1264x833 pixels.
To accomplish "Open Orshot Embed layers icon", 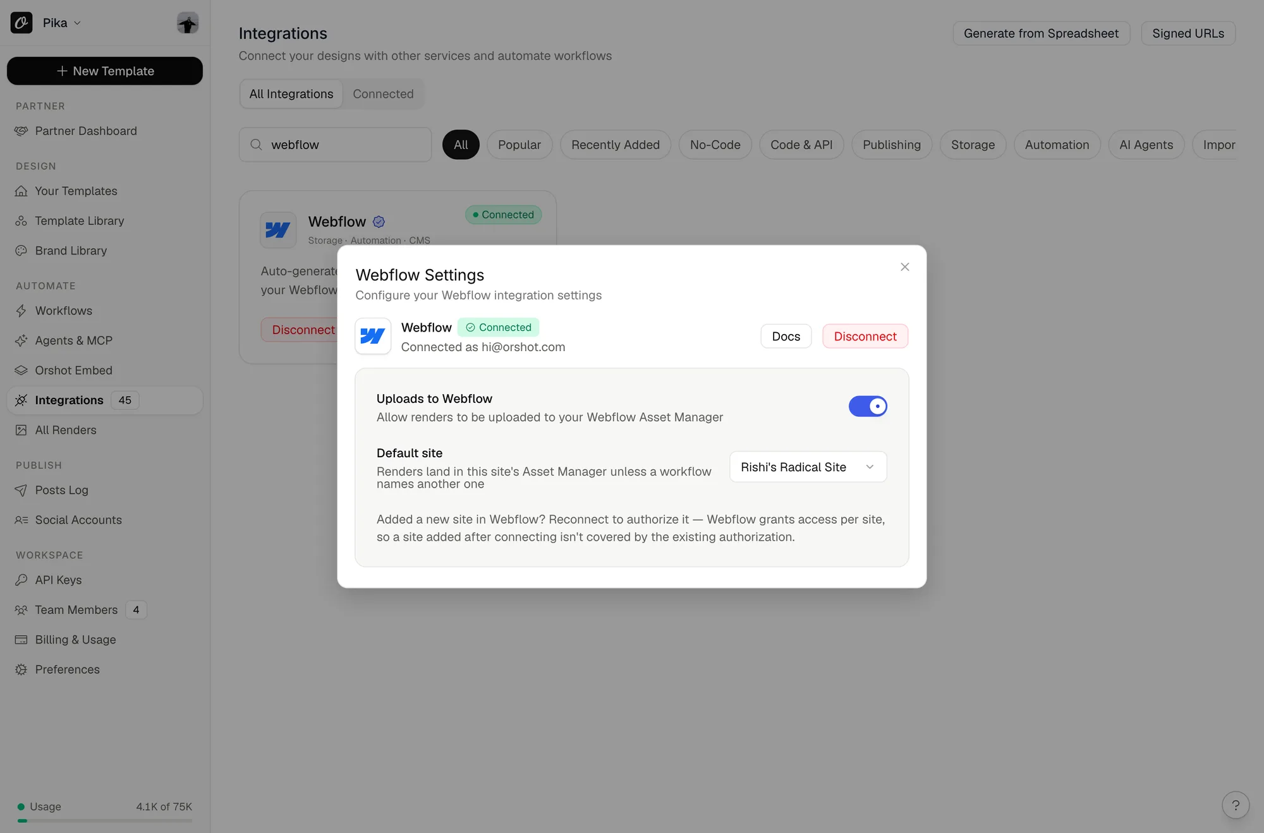I will click(21, 370).
